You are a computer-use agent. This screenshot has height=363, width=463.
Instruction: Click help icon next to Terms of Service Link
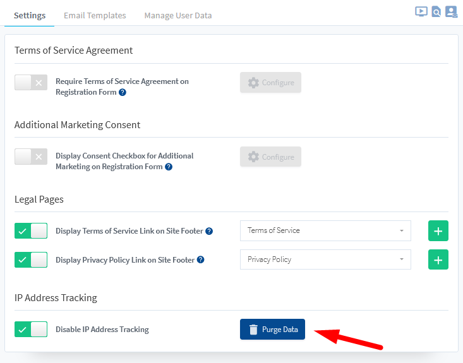209,231
